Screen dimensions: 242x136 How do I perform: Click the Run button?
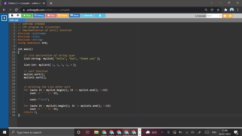(x=27, y=15)
